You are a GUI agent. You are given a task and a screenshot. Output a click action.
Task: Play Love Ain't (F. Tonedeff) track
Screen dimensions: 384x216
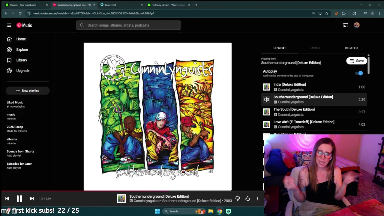(x=314, y=124)
